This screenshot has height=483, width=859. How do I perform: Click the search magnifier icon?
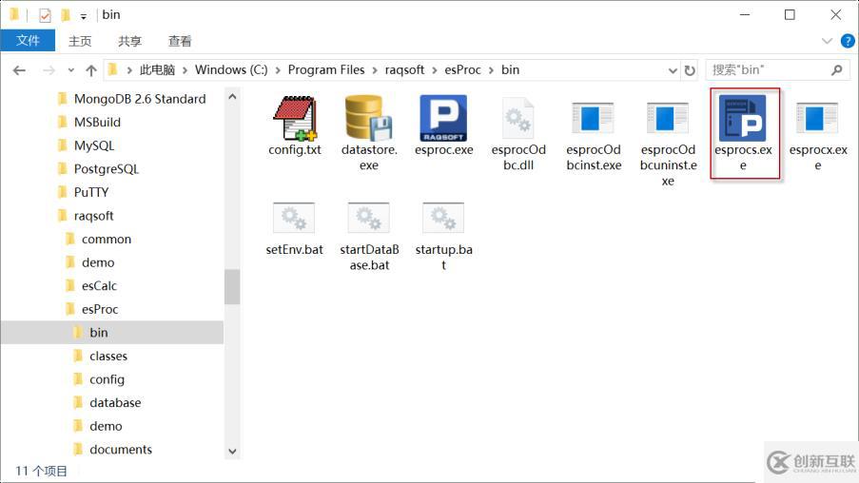coord(836,70)
